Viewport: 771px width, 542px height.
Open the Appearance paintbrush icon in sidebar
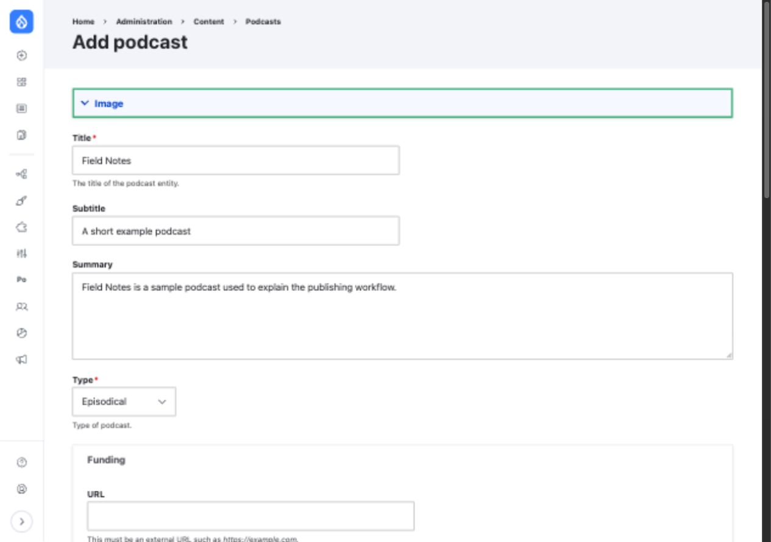tap(21, 200)
